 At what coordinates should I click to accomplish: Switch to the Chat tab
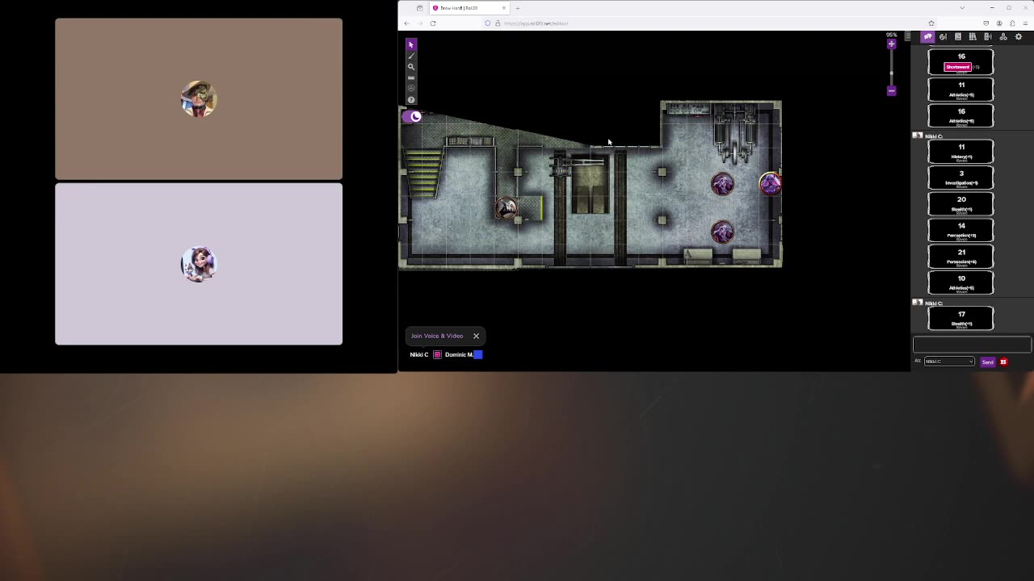click(927, 36)
